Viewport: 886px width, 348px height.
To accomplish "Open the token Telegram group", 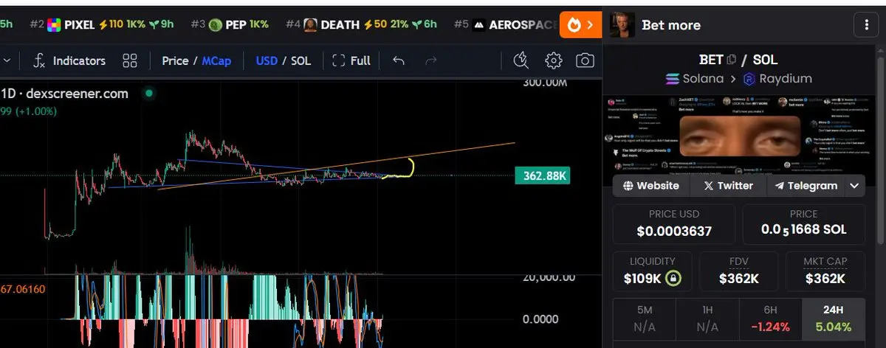I will click(806, 186).
